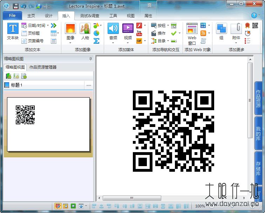The image size is (265, 213).
Task: Add a new section in thumbnail panel
Action: pos(16,76)
